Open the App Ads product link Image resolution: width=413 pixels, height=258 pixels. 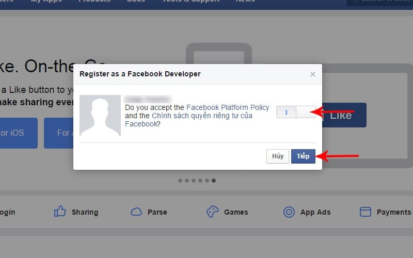[x=315, y=212]
